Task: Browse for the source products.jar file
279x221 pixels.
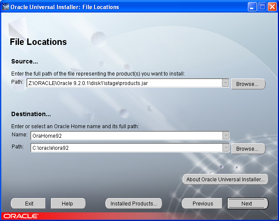Action: click(248, 84)
